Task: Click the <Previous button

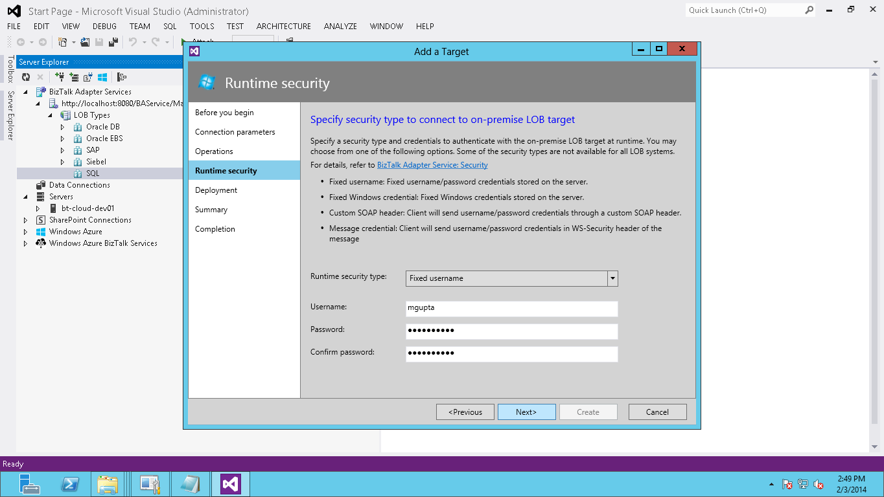Action: 465,412
